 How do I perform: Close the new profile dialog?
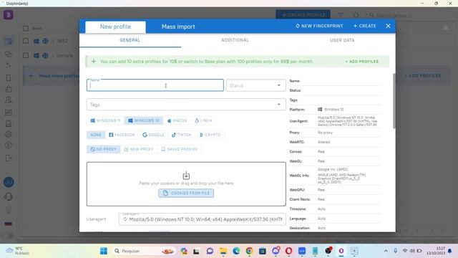pos(388,26)
